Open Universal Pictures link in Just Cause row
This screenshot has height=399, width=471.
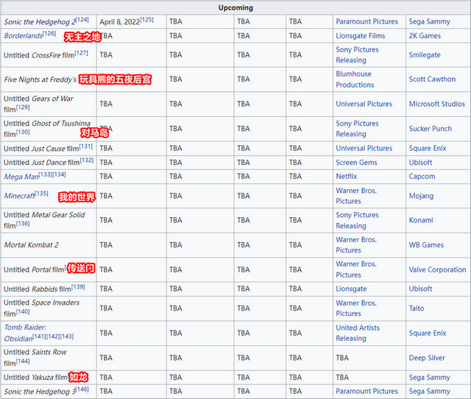pos(364,148)
